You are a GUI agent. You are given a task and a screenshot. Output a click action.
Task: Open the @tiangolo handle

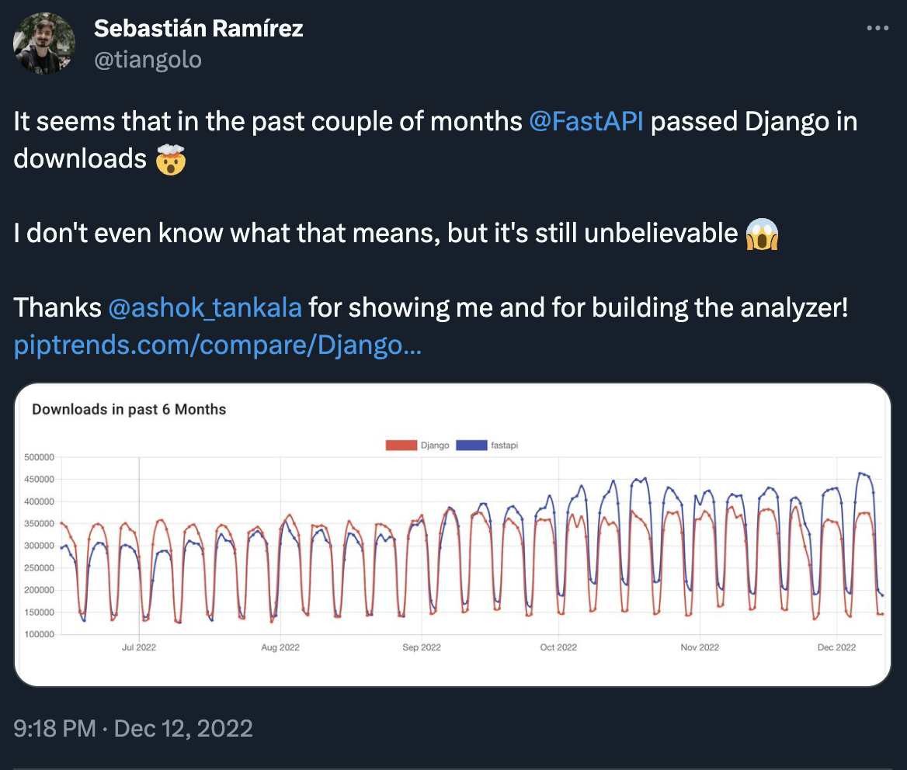click(x=148, y=60)
